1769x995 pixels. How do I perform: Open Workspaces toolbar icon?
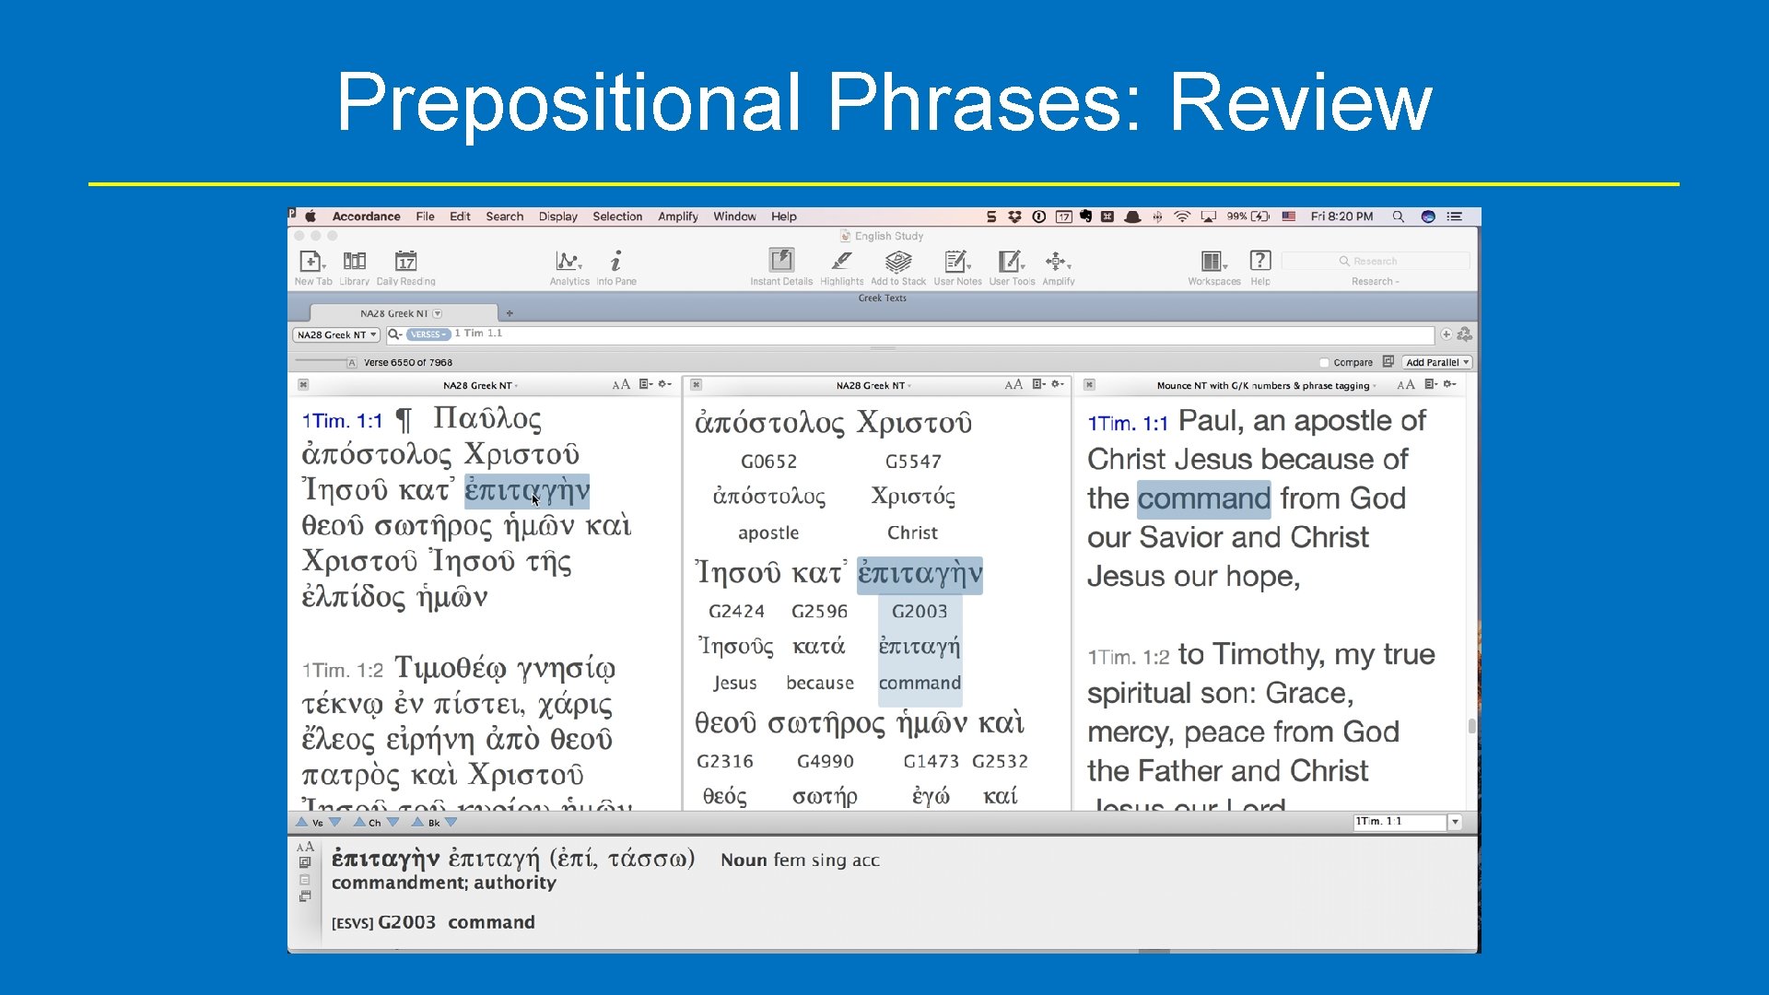click(x=1213, y=262)
